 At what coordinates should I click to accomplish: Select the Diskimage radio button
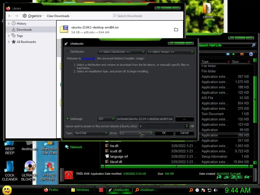click(68, 119)
